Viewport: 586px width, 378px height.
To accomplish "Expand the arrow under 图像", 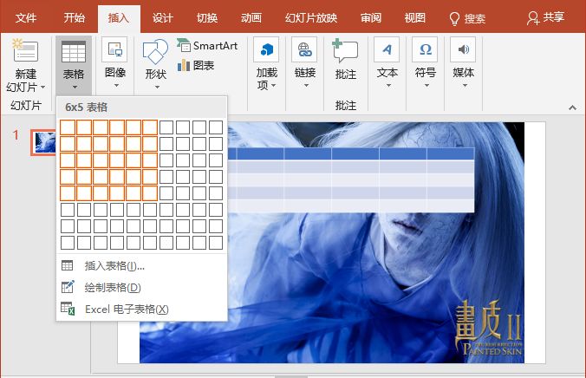I will 116,86.
